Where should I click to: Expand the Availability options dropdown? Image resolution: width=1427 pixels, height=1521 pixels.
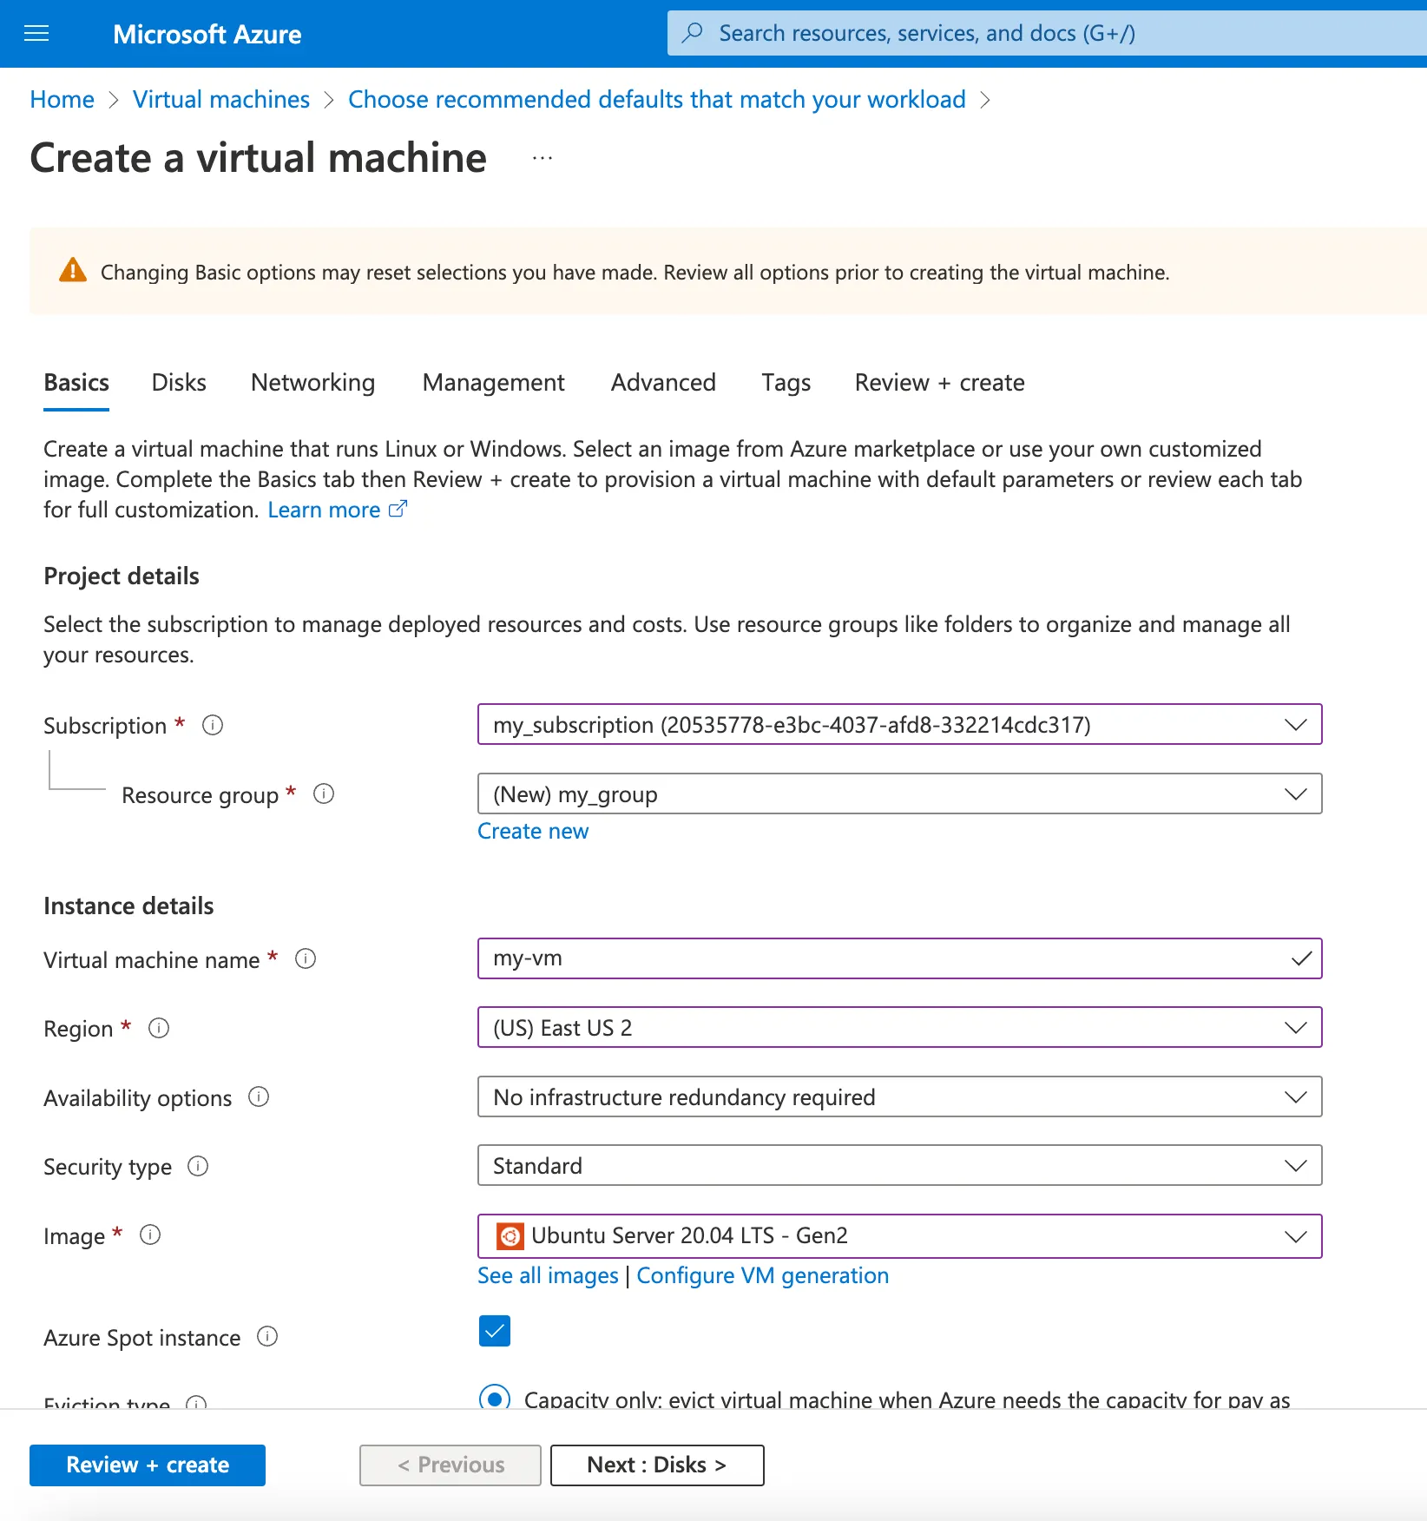click(1295, 1096)
